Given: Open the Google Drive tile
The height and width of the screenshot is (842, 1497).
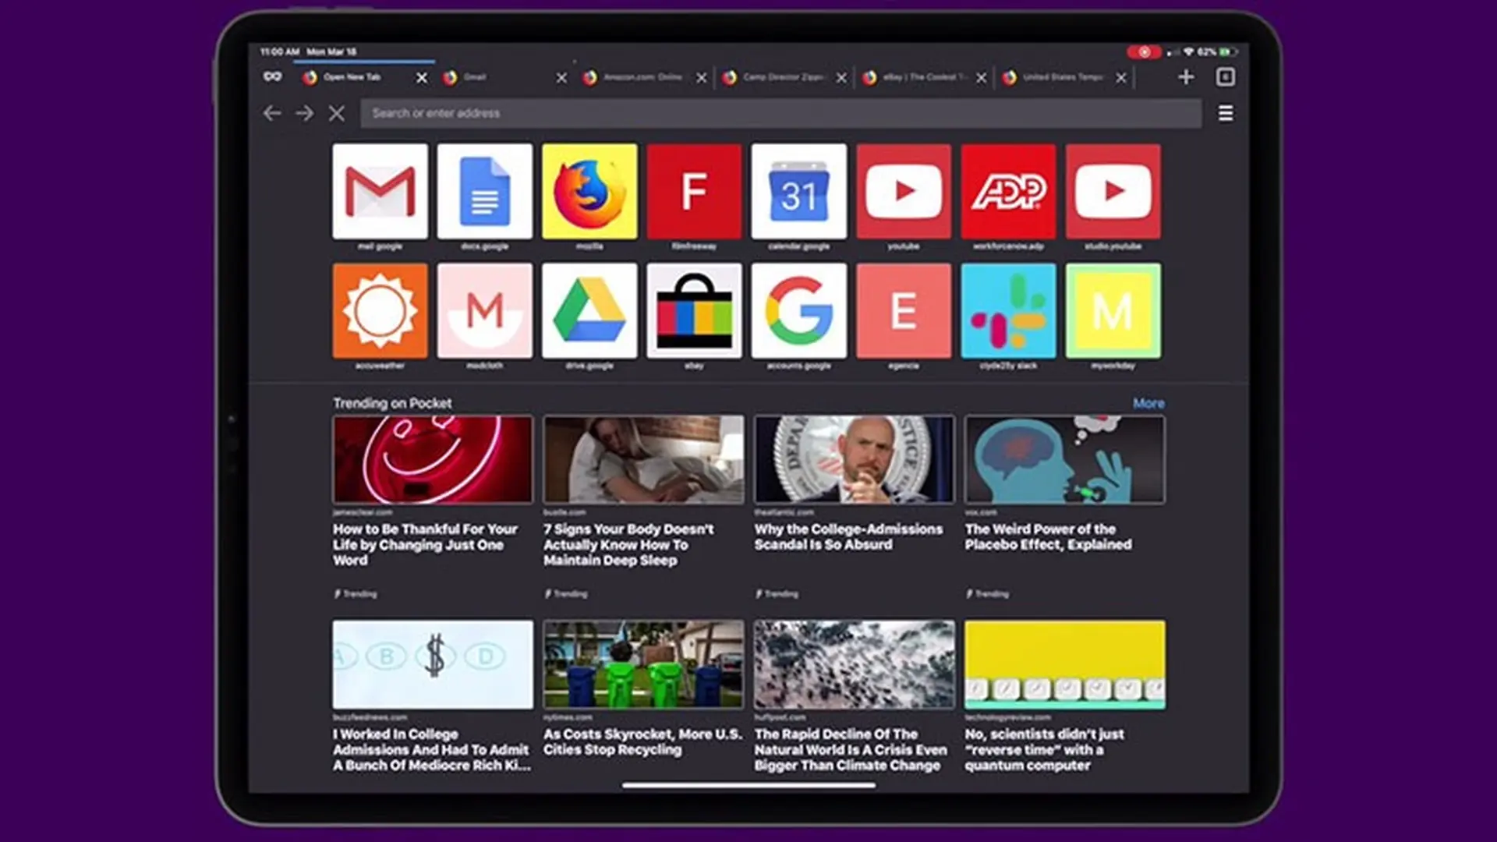Looking at the screenshot, I should click(x=589, y=310).
